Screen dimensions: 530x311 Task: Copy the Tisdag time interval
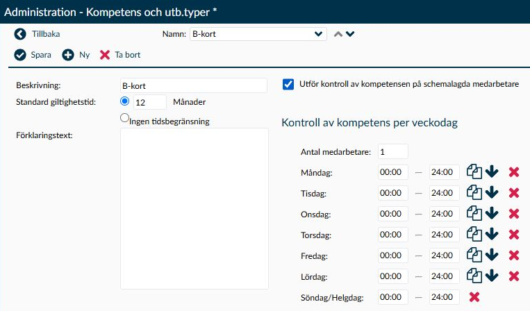474,193
